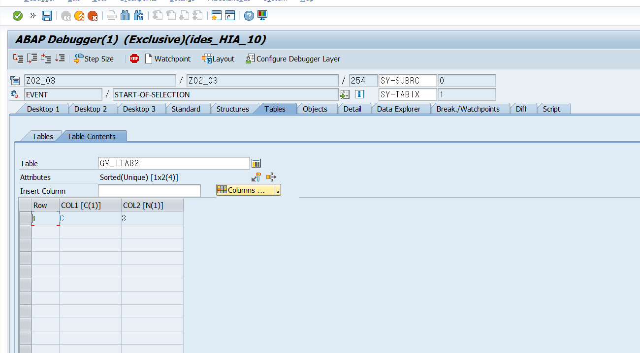
Task: Click the SY-SUBRC value field showing 0
Action: [x=467, y=81]
